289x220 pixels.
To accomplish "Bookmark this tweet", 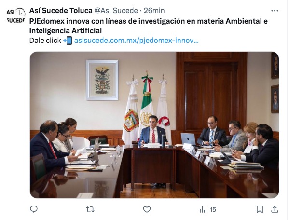I will pos(260,209).
